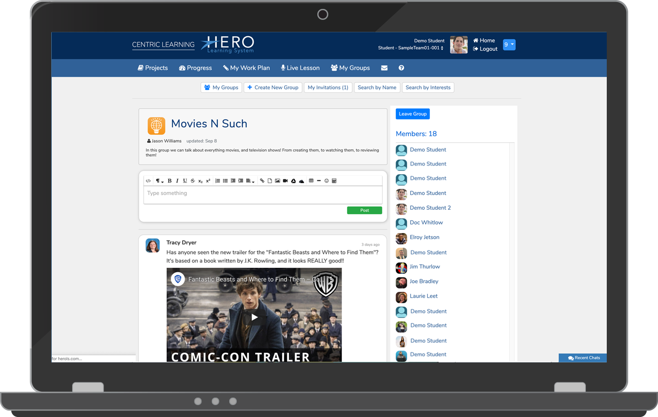Decrease indent in the post editor

tap(233, 181)
